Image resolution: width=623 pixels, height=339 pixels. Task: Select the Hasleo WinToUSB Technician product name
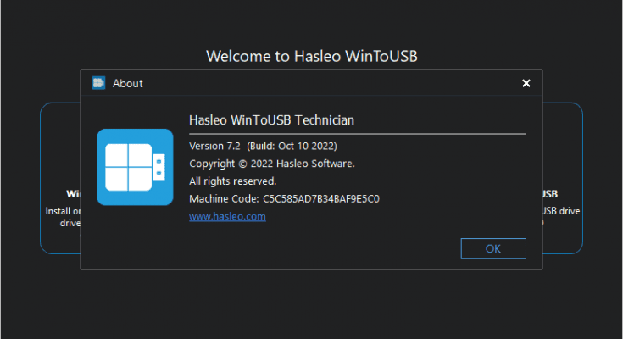pos(271,120)
